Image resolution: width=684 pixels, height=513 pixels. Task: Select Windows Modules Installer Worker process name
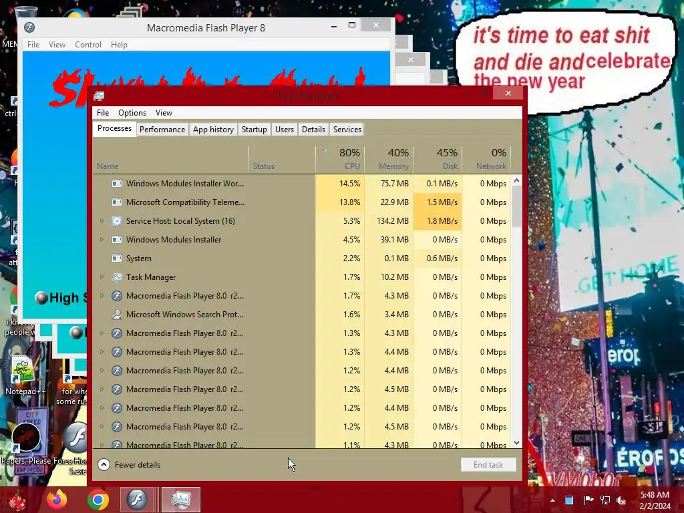(185, 184)
